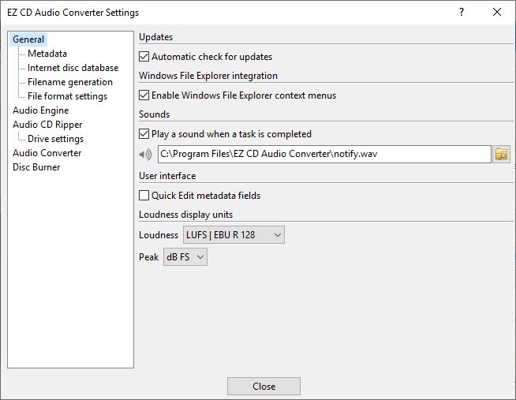
Task: Switch to Audio CD Ripper settings
Action: pyautogui.click(x=47, y=125)
